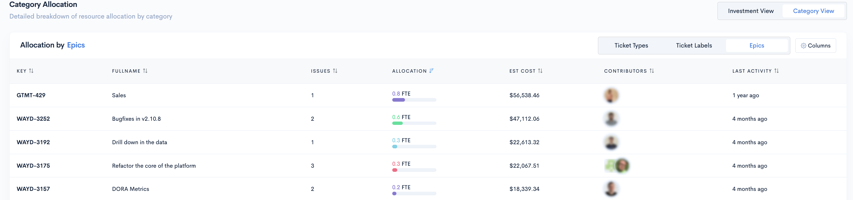Sort by Est Cost arrows icon

coord(540,71)
